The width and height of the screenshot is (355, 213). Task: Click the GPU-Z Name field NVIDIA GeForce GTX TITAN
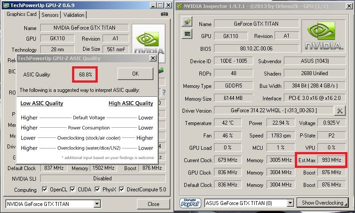tap(84, 27)
